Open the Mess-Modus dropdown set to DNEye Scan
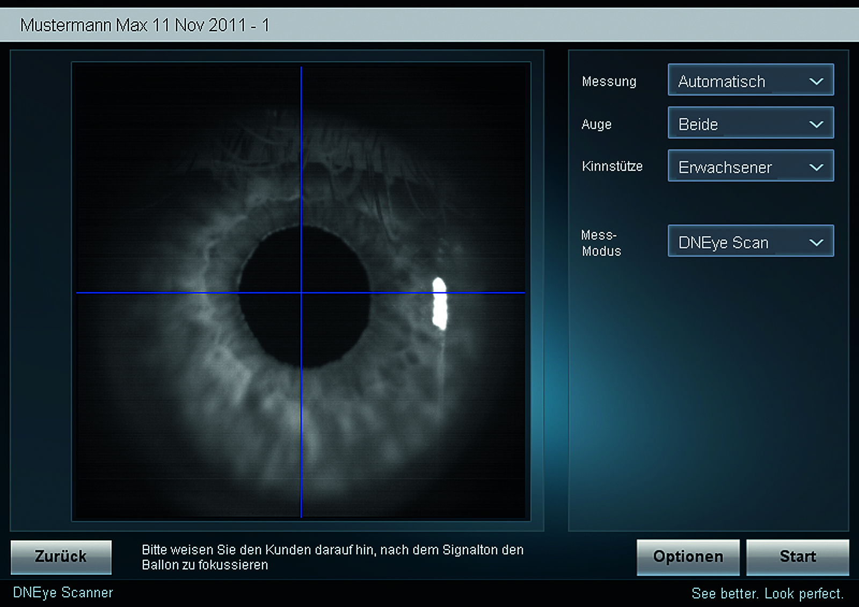Image resolution: width=859 pixels, height=607 pixels. click(x=751, y=241)
